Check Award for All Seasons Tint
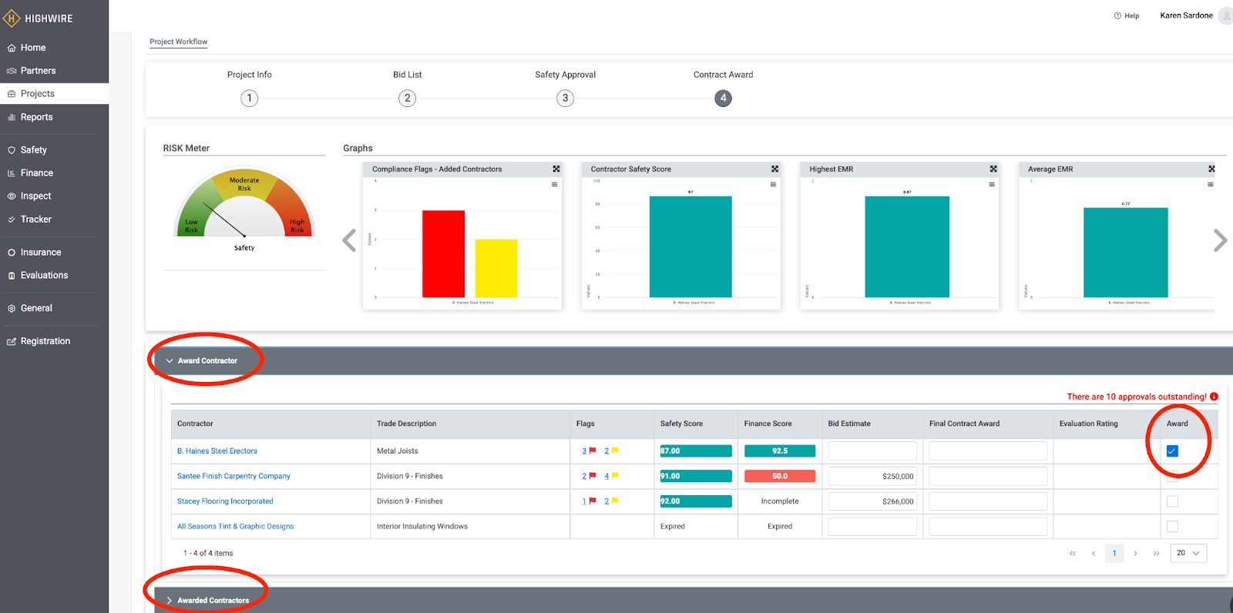This screenshot has height=613, width=1233. [x=1172, y=527]
